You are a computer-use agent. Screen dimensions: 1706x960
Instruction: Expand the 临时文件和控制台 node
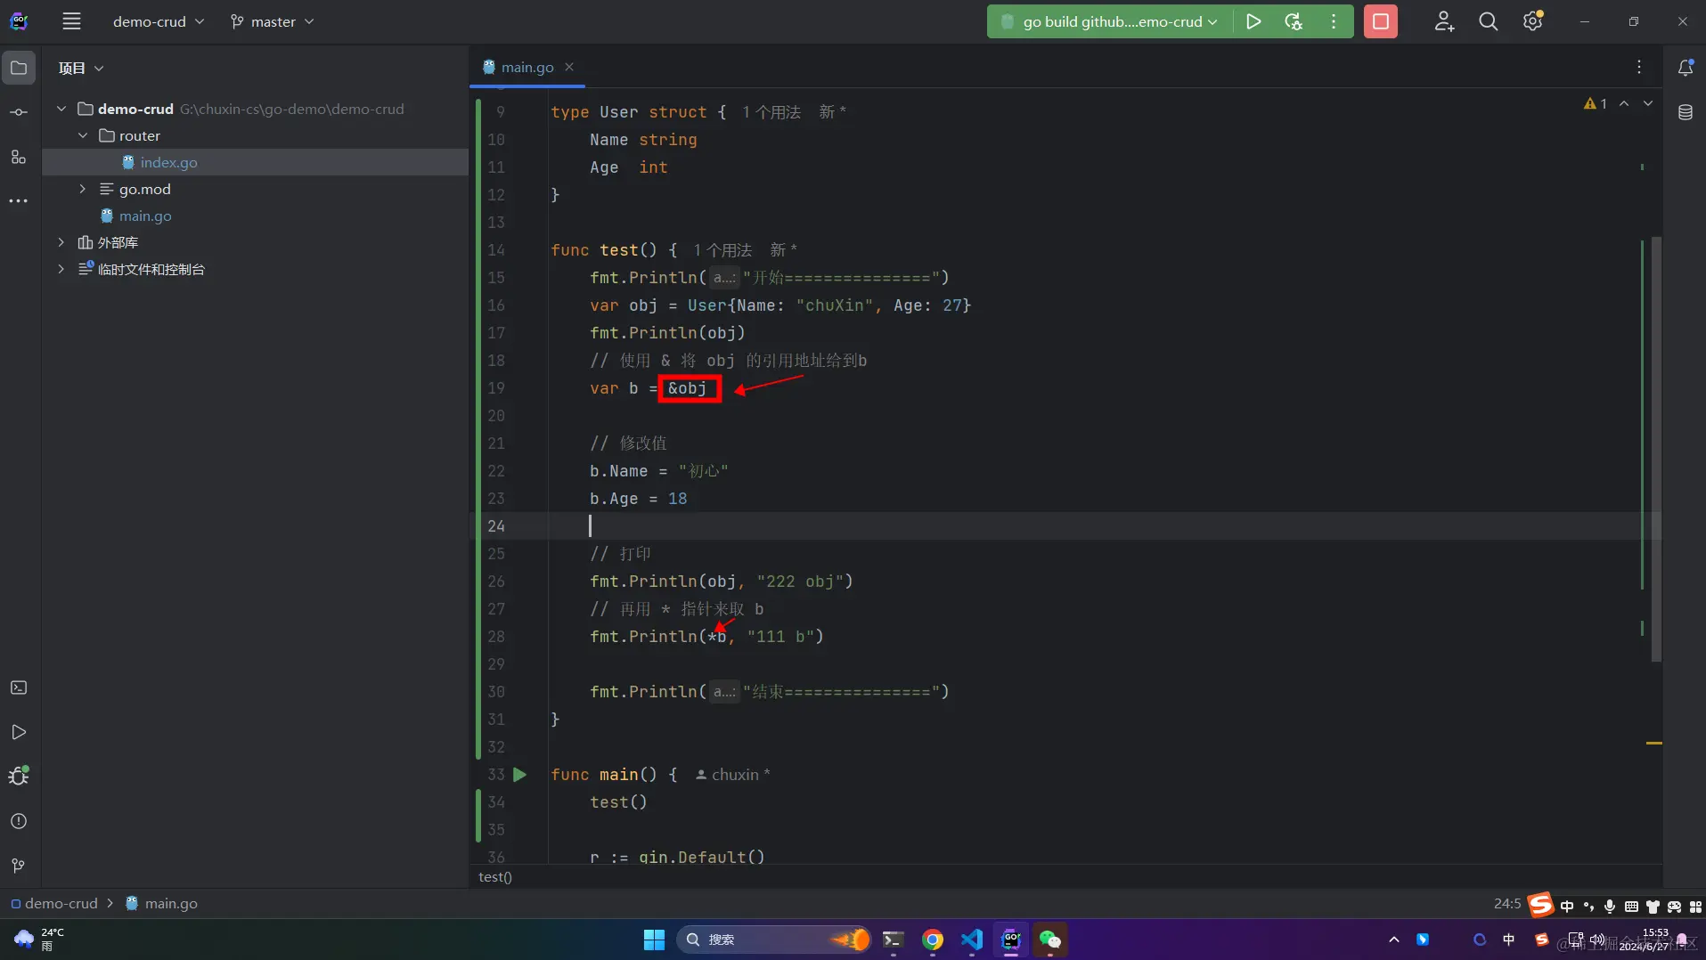click(61, 269)
